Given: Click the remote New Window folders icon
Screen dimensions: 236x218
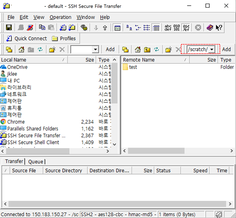Looking at the screenshot, I should 125,50.
